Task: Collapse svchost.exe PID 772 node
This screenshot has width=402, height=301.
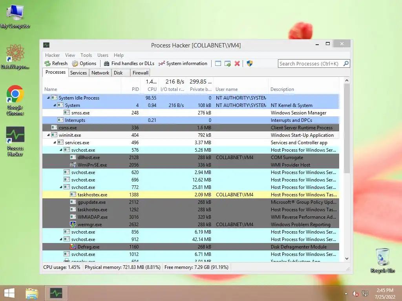Action: pos(61,187)
